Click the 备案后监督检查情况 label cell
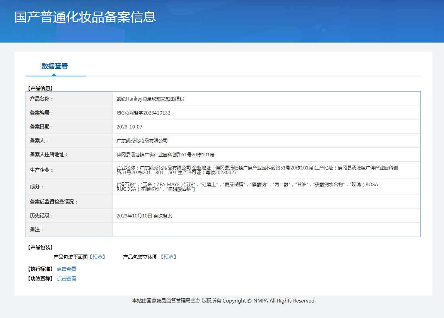The height and width of the screenshot is (318, 444). (54, 202)
